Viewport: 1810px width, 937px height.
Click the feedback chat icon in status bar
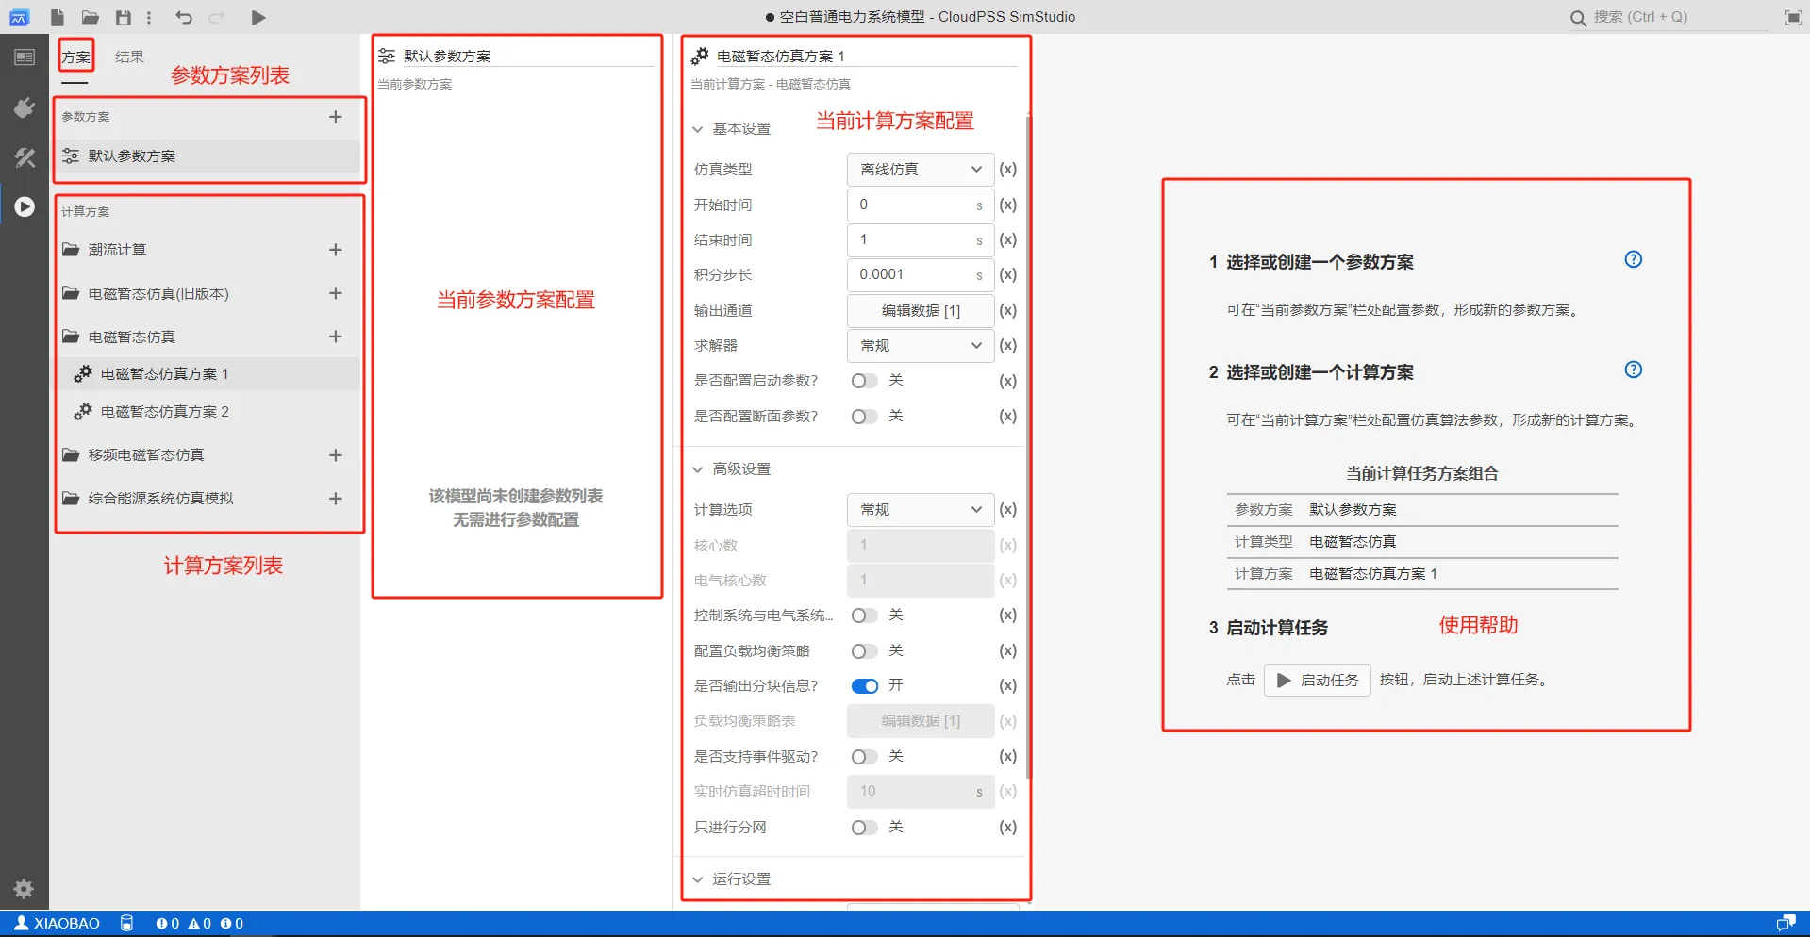point(1785,924)
